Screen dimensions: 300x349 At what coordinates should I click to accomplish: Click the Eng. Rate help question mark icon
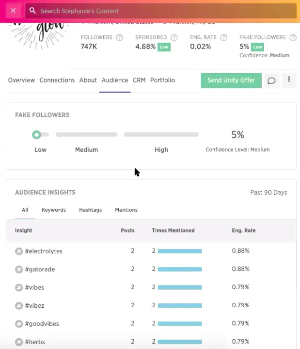coord(223,37)
